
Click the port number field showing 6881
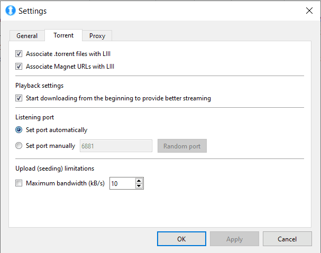pyautogui.click(x=116, y=146)
